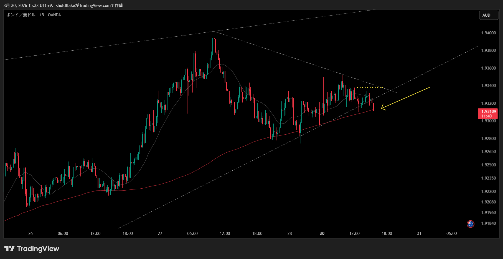Click the 27 date label on time axis

tap(160, 234)
